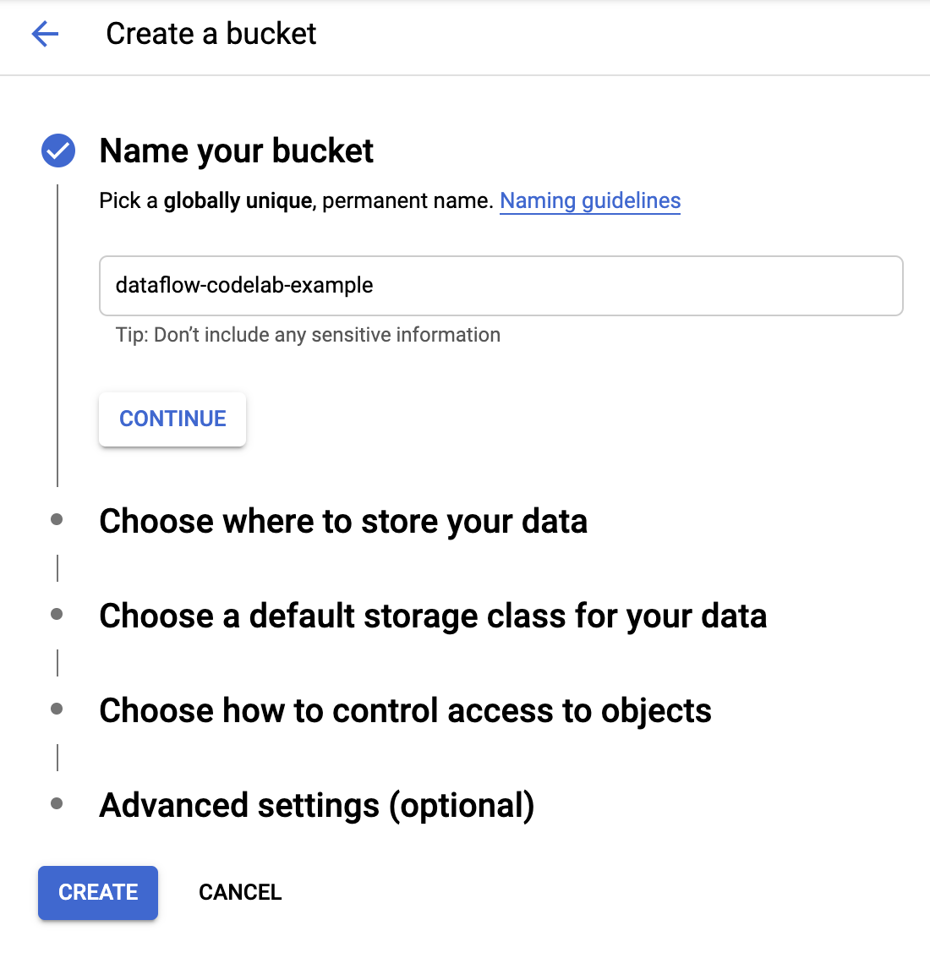Click the sensitive information tip text

[308, 335]
